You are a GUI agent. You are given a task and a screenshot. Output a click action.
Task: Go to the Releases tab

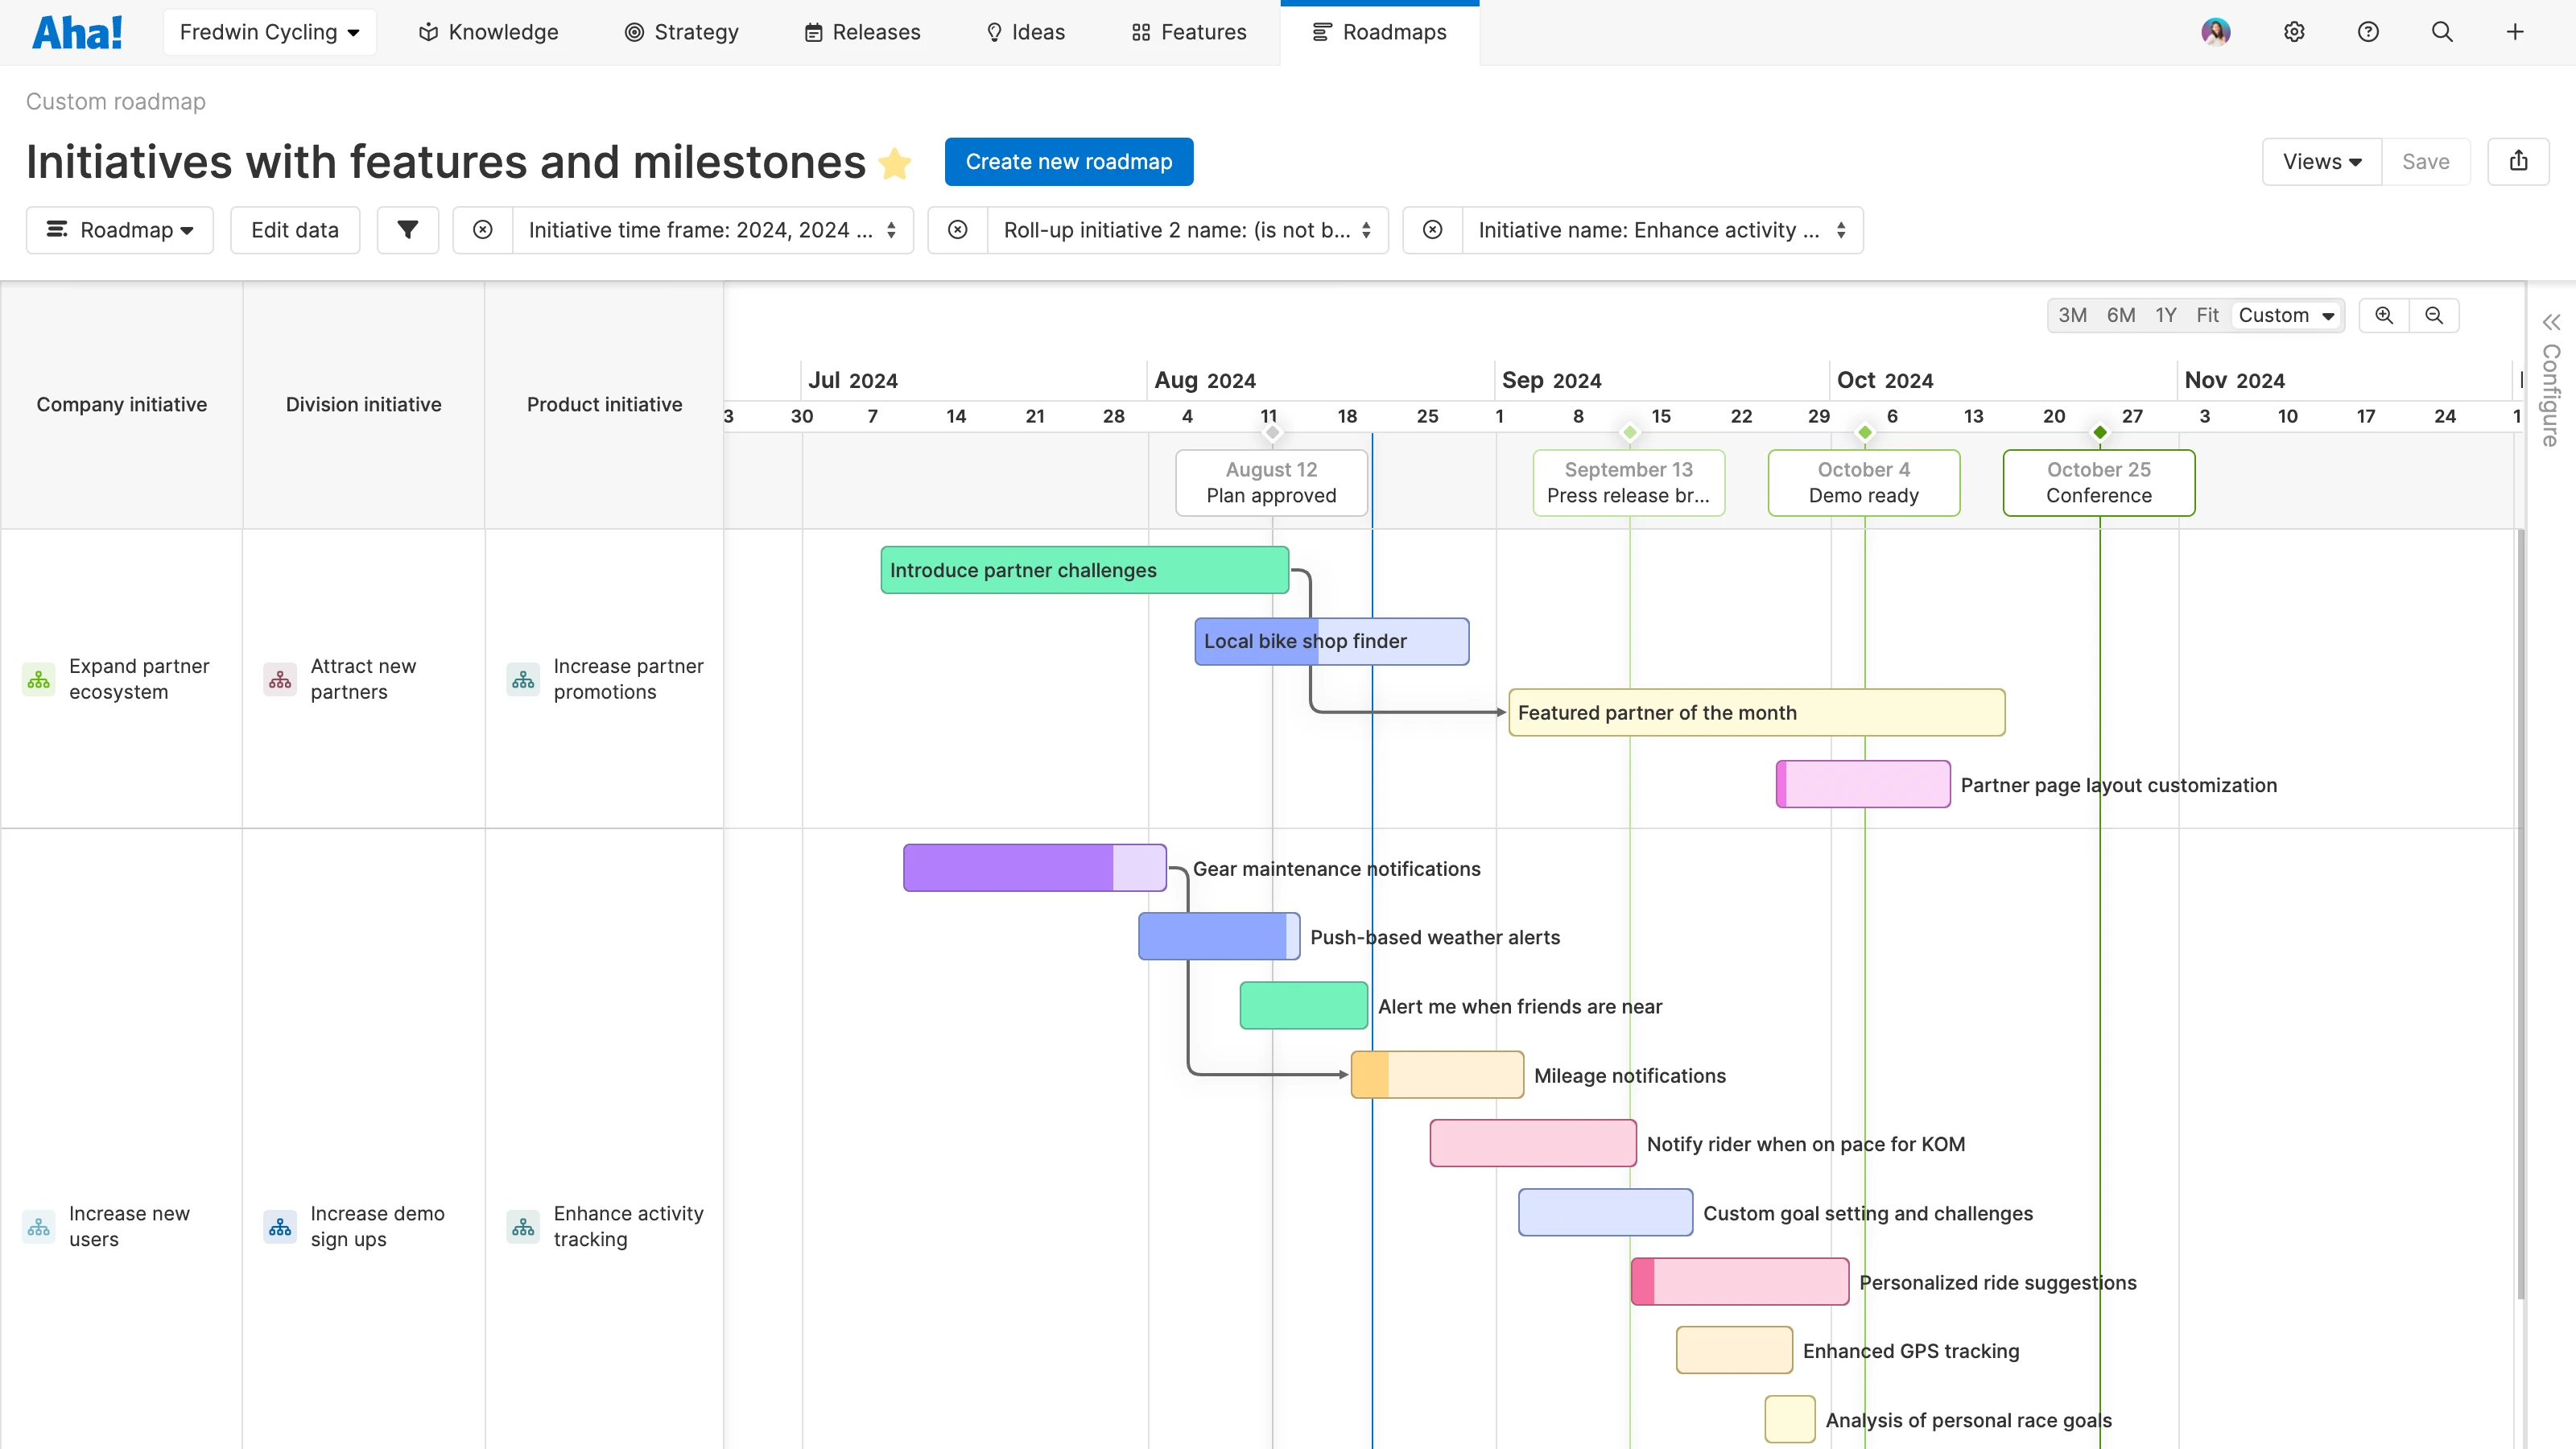click(862, 32)
